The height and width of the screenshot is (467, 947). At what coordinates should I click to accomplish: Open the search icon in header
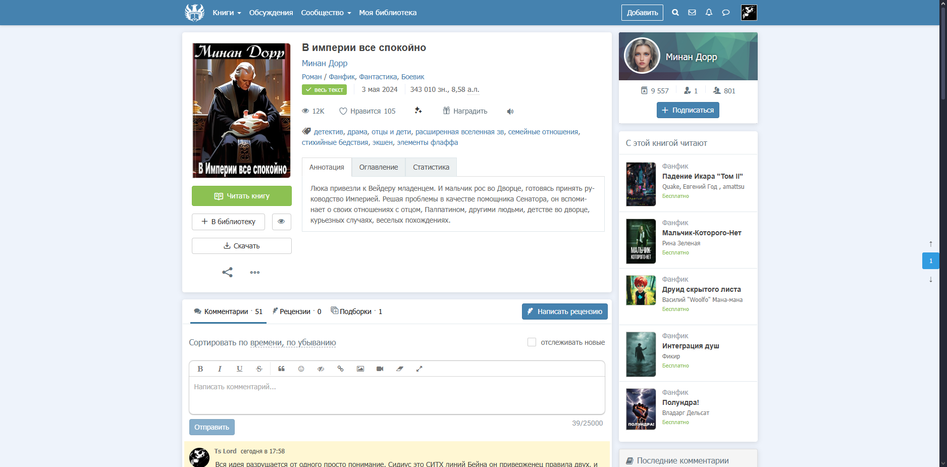(x=675, y=13)
